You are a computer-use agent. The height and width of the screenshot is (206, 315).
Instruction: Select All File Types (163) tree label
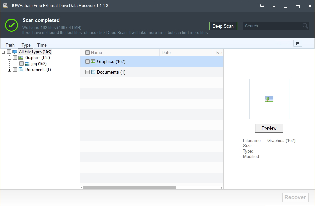pyautogui.click(x=35, y=52)
